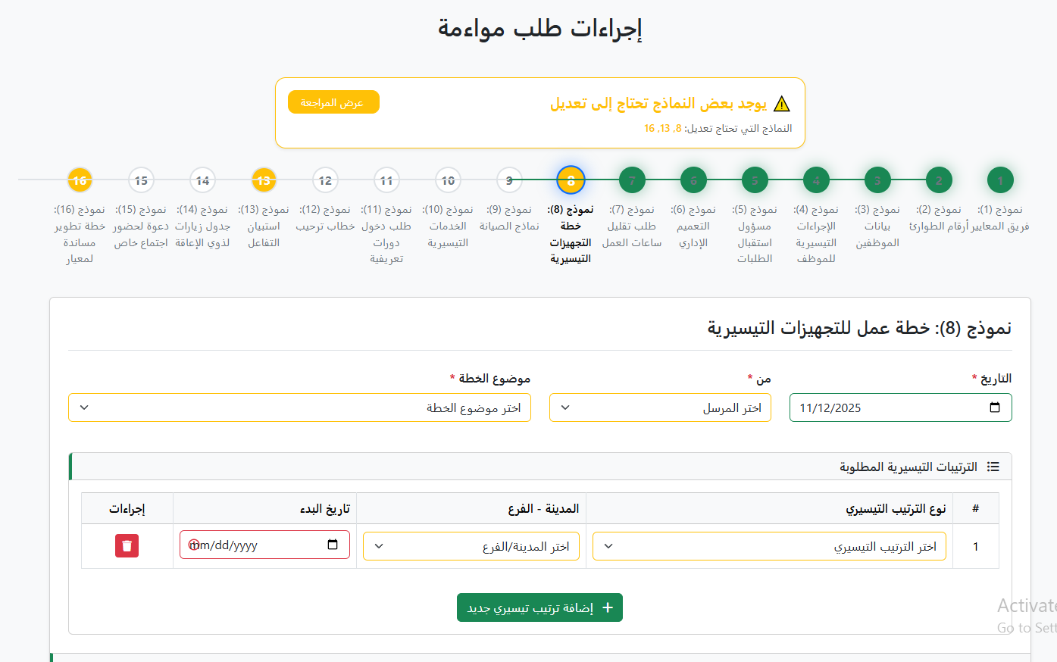The width and height of the screenshot is (1057, 662).
Task: Open step 4 الإجراءات التيسيرية للموظف
Action: tap(816, 180)
